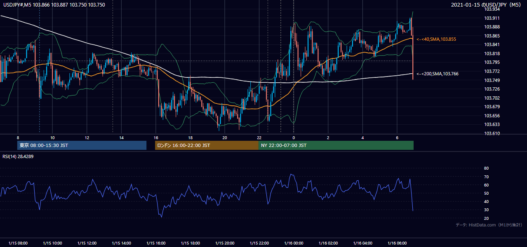Click RSI axis level 50

tap(486, 193)
